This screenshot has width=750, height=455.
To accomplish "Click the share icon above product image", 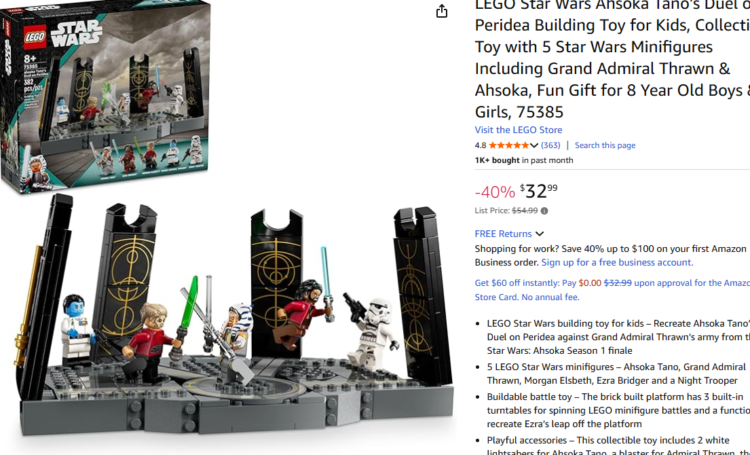I will (x=441, y=11).
